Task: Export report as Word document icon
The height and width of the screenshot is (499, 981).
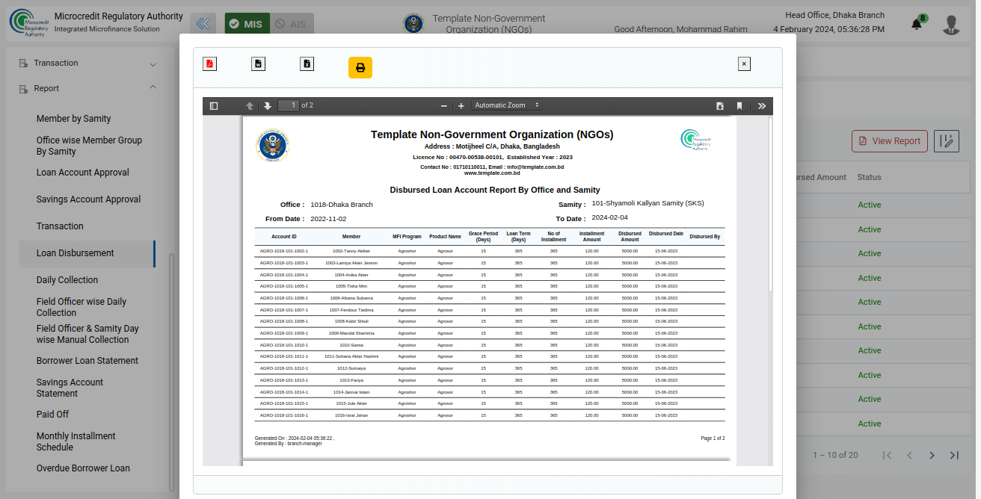Action: [x=258, y=63]
